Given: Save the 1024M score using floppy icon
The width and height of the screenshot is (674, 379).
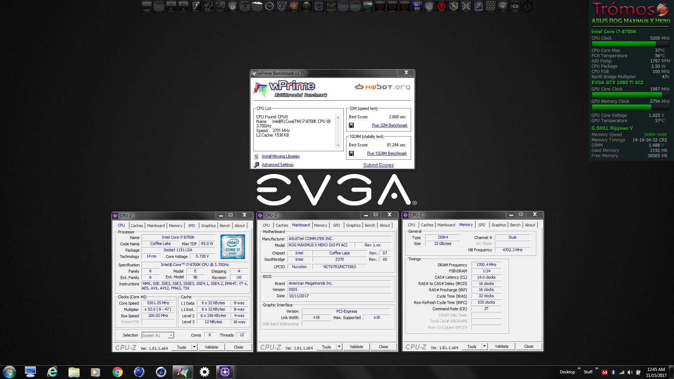Looking at the screenshot, I should coord(351,153).
